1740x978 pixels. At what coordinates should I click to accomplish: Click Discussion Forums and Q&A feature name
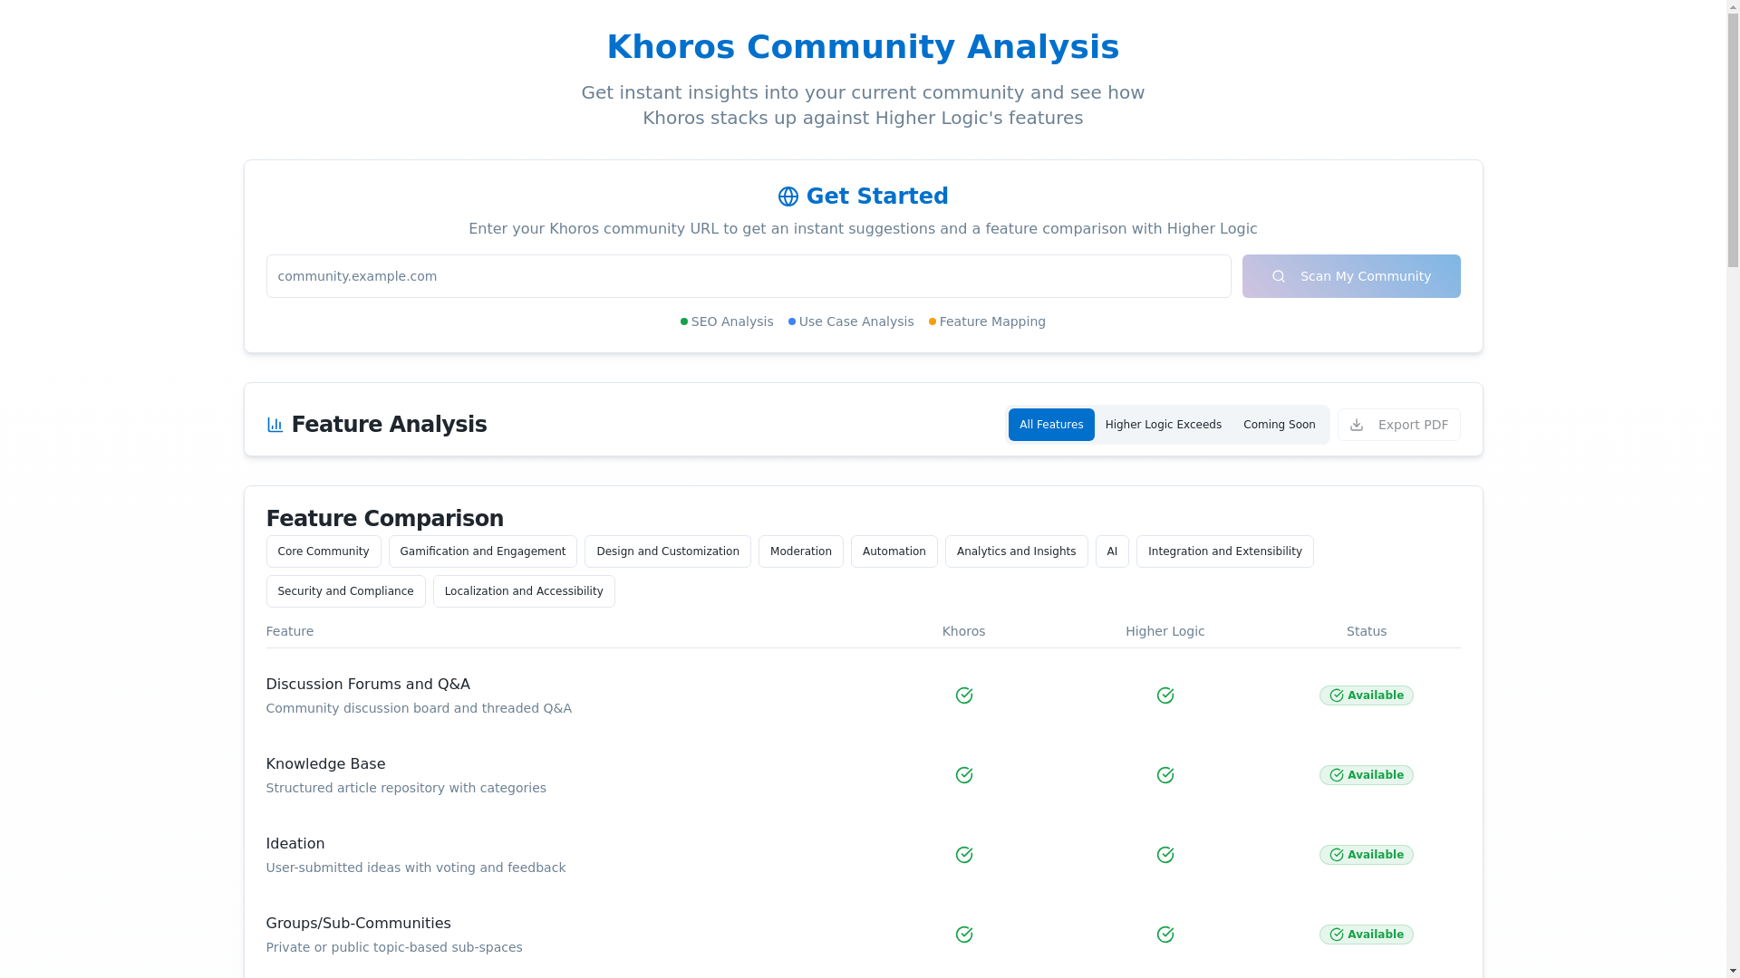(368, 685)
